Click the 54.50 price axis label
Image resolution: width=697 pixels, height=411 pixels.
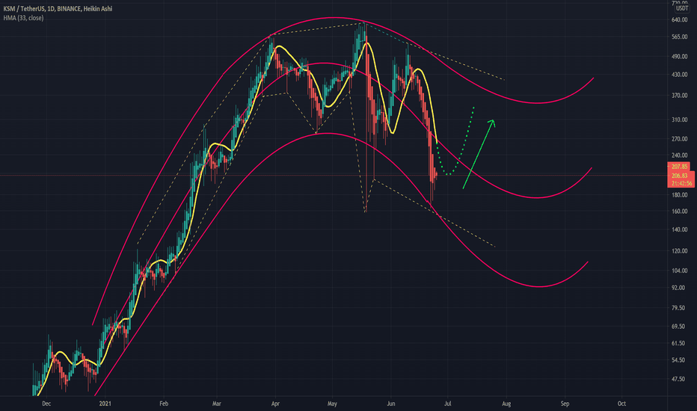tap(678, 360)
